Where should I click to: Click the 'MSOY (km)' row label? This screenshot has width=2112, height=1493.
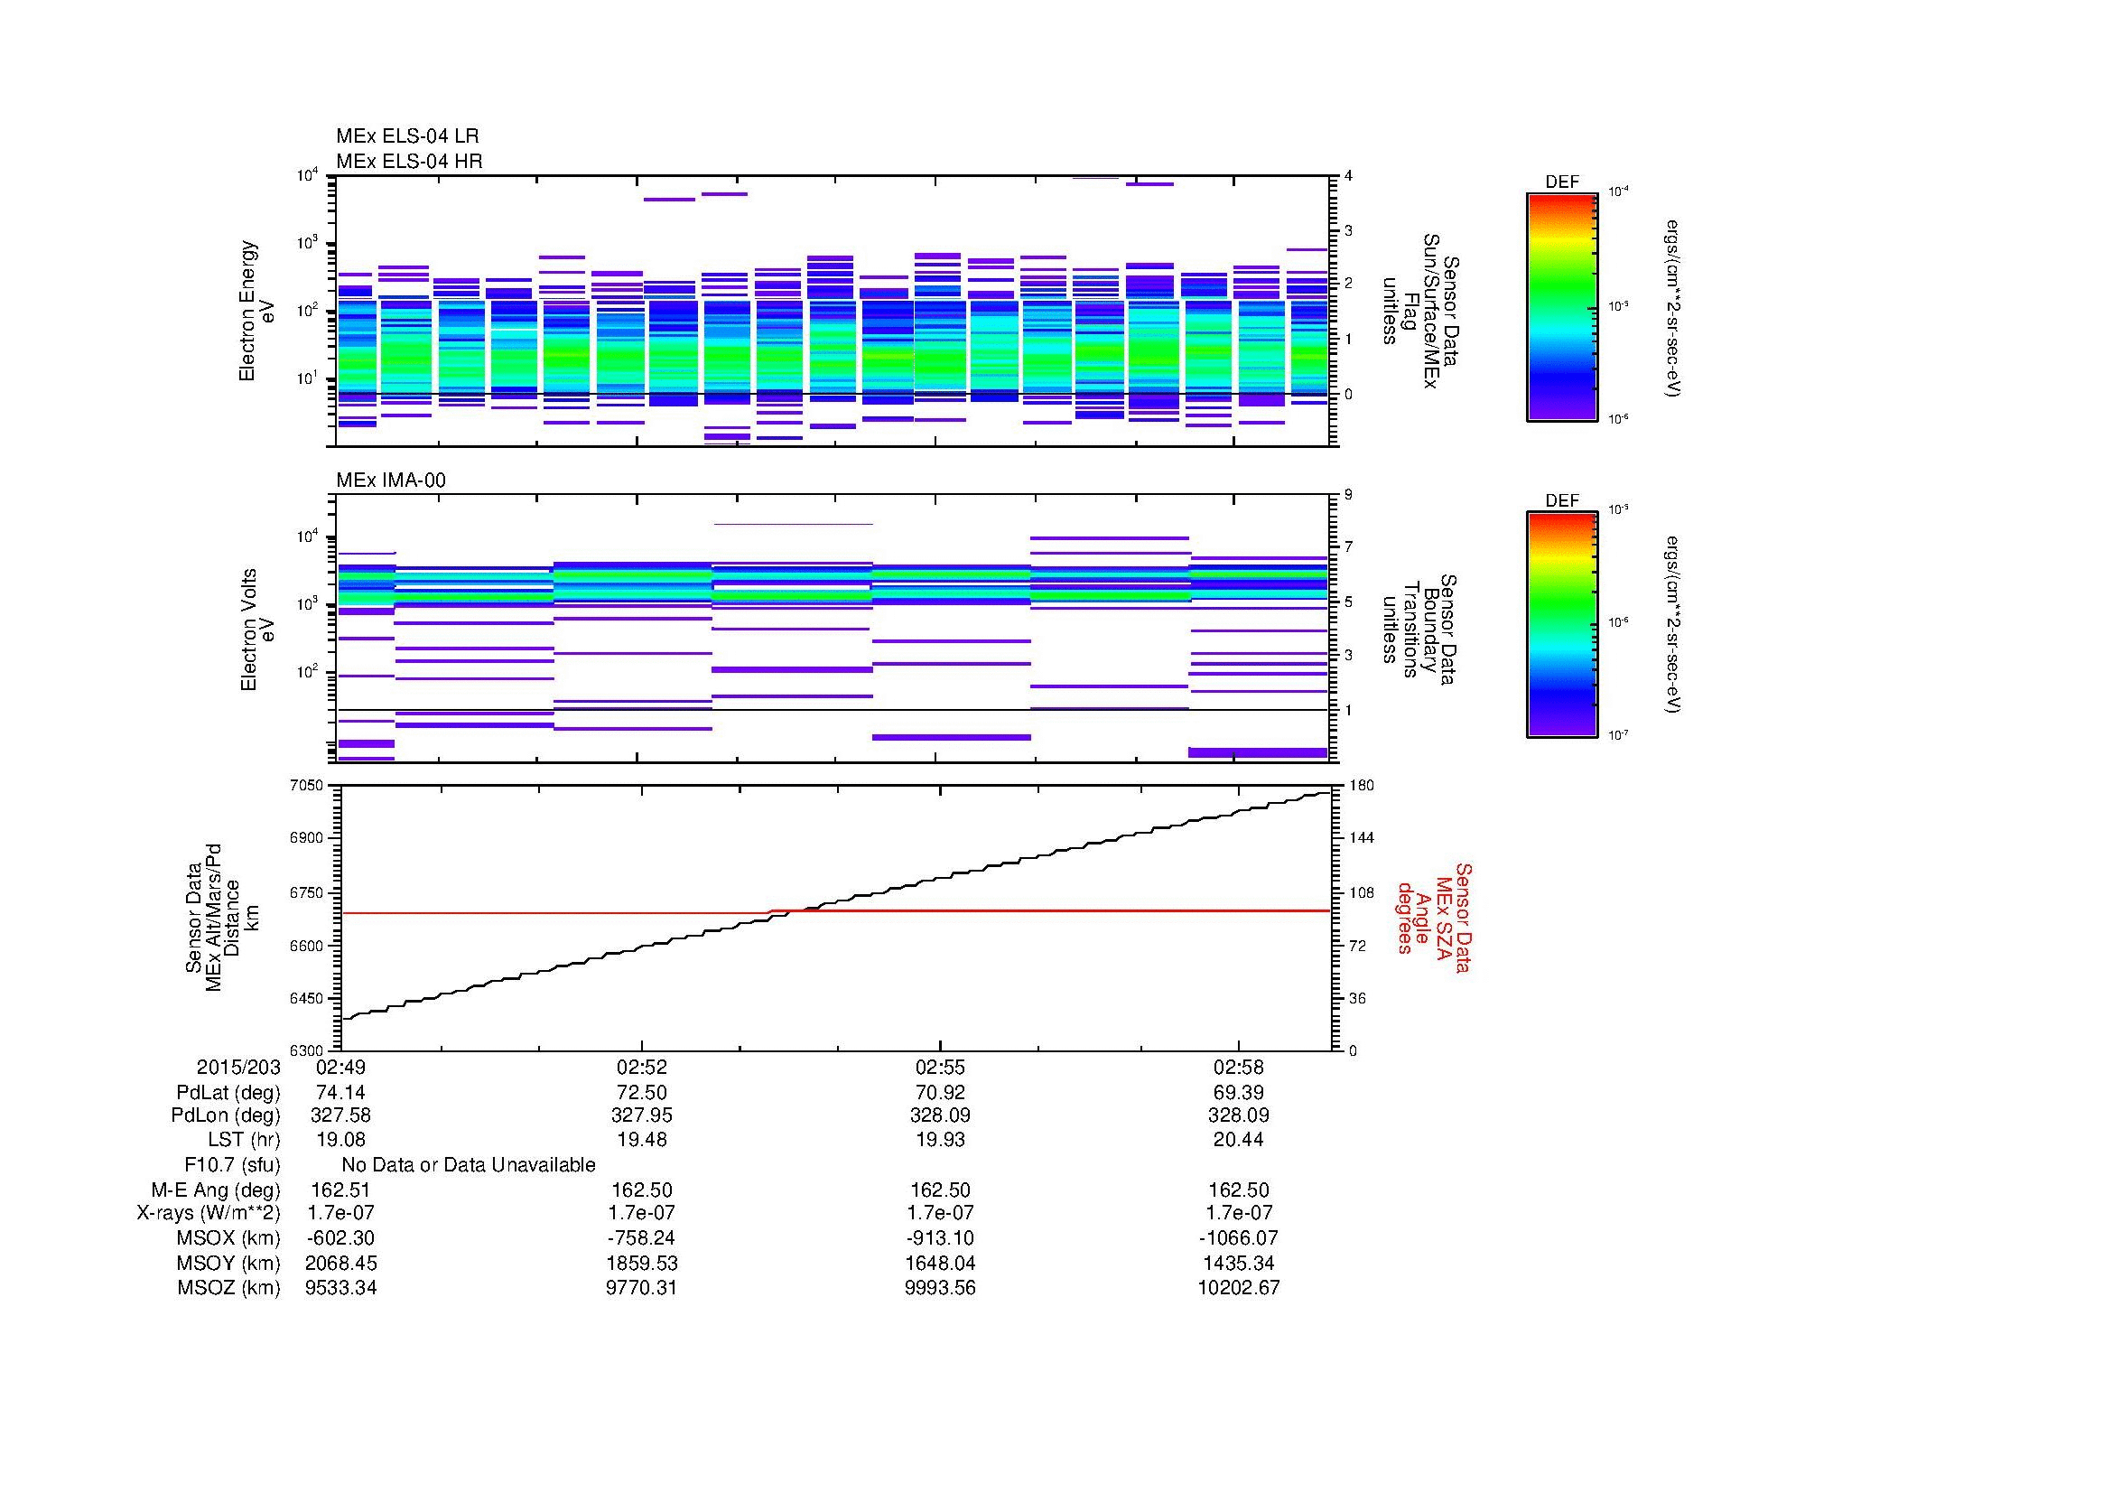pyautogui.click(x=228, y=1263)
